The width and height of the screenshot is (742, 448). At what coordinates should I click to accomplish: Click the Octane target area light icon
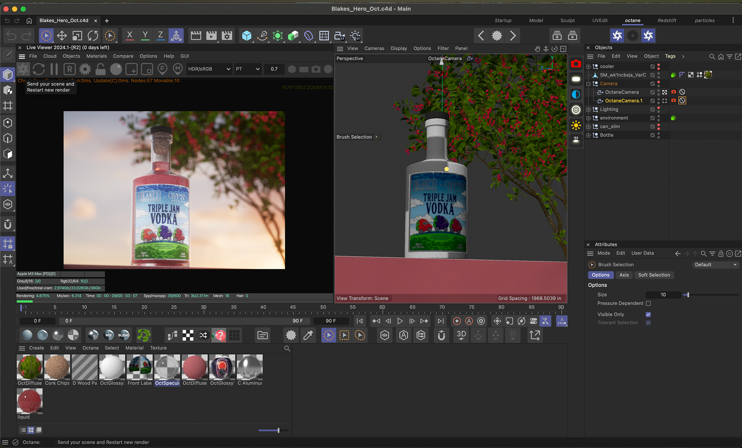[576, 110]
